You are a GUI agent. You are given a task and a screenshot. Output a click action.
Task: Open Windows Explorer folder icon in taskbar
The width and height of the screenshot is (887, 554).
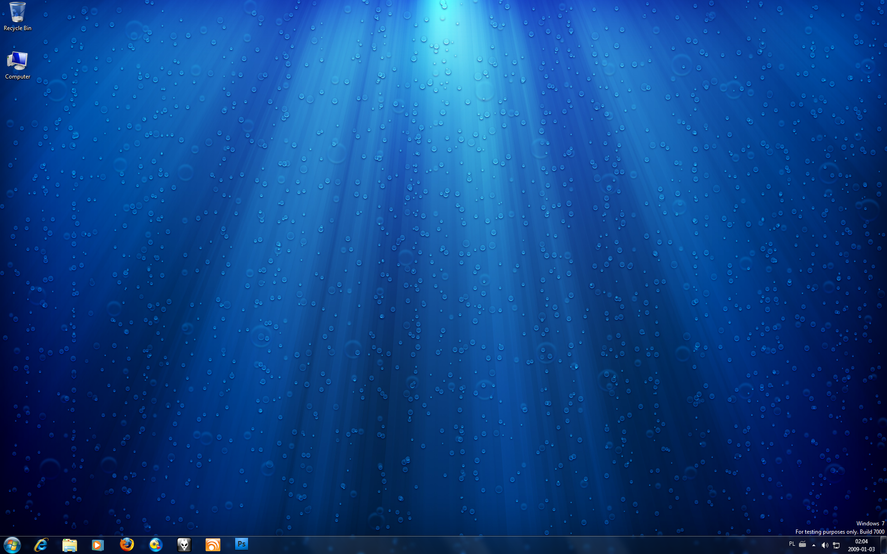[70, 545]
